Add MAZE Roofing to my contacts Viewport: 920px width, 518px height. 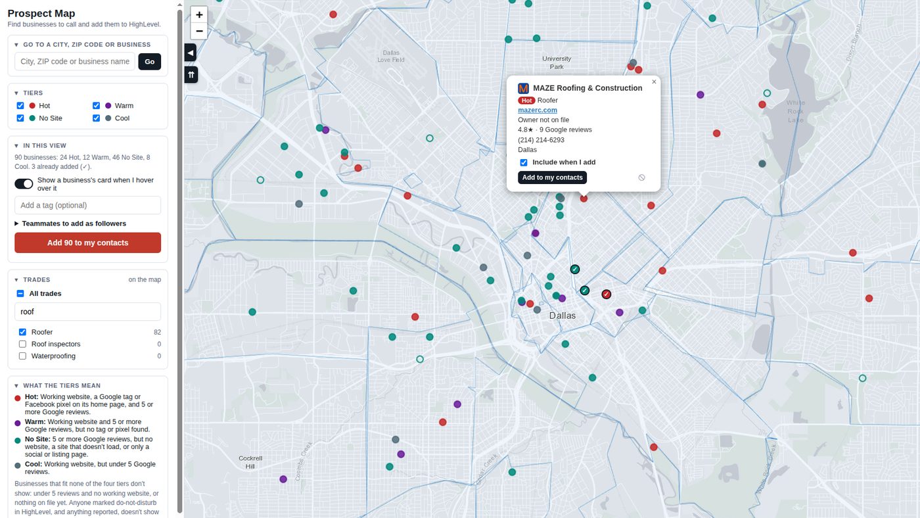pos(552,177)
